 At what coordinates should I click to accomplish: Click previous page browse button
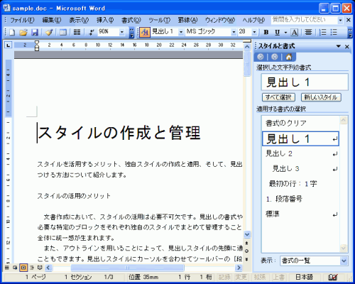click(247, 243)
